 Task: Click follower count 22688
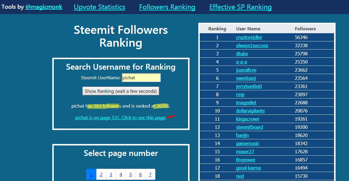coord(301,103)
